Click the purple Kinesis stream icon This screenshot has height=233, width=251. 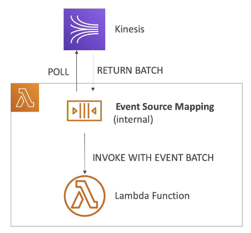84,29
